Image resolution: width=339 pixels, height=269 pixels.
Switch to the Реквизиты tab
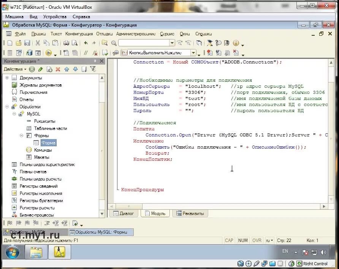tap(190, 214)
